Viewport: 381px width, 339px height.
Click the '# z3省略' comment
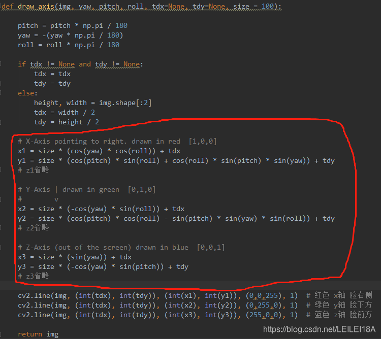pyautogui.click(x=34, y=276)
